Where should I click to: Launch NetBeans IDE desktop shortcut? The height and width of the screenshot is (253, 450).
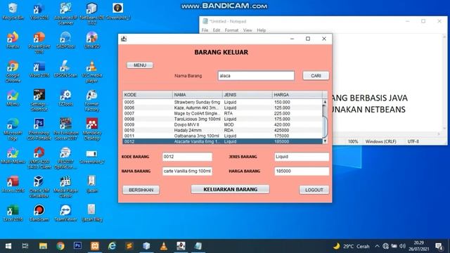tap(92, 14)
